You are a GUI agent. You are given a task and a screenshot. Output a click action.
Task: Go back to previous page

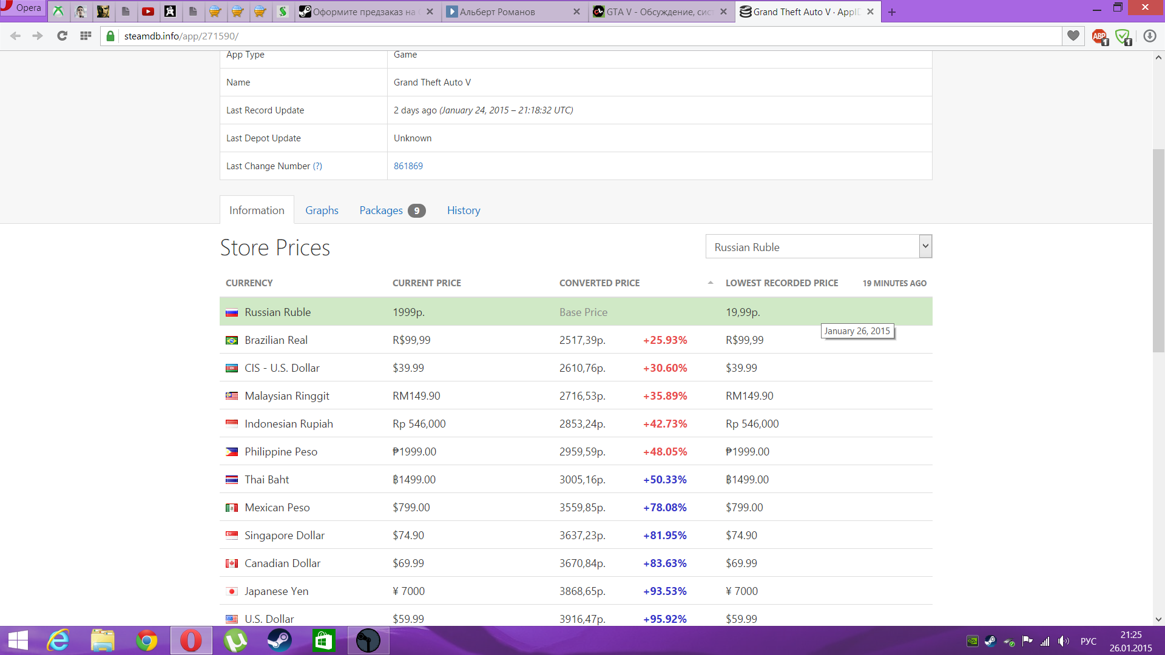pos(16,36)
